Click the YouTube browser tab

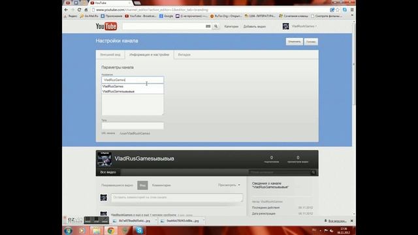(x=110, y=3)
